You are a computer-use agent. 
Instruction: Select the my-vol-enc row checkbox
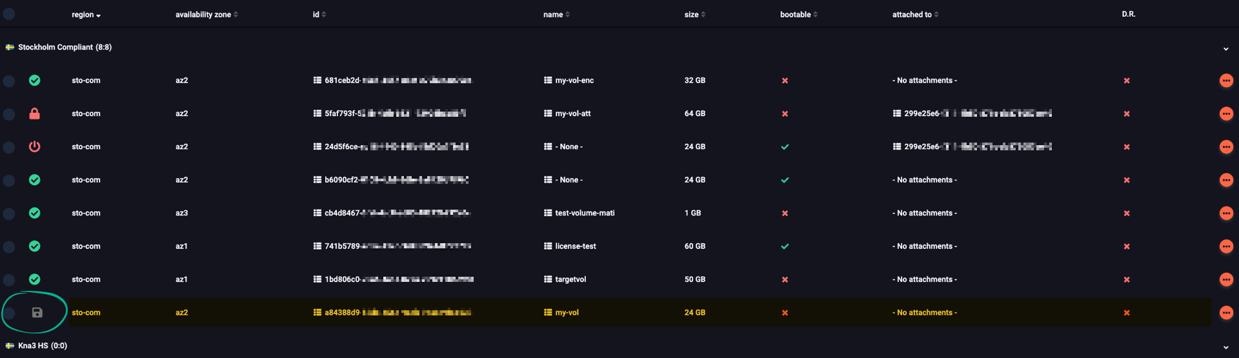9,81
